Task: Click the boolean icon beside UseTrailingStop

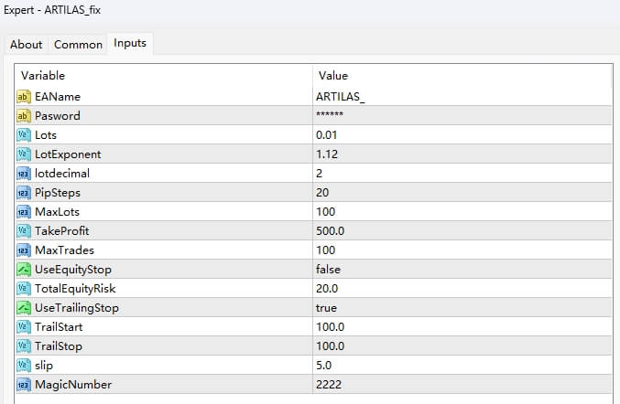Action: click(x=24, y=307)
